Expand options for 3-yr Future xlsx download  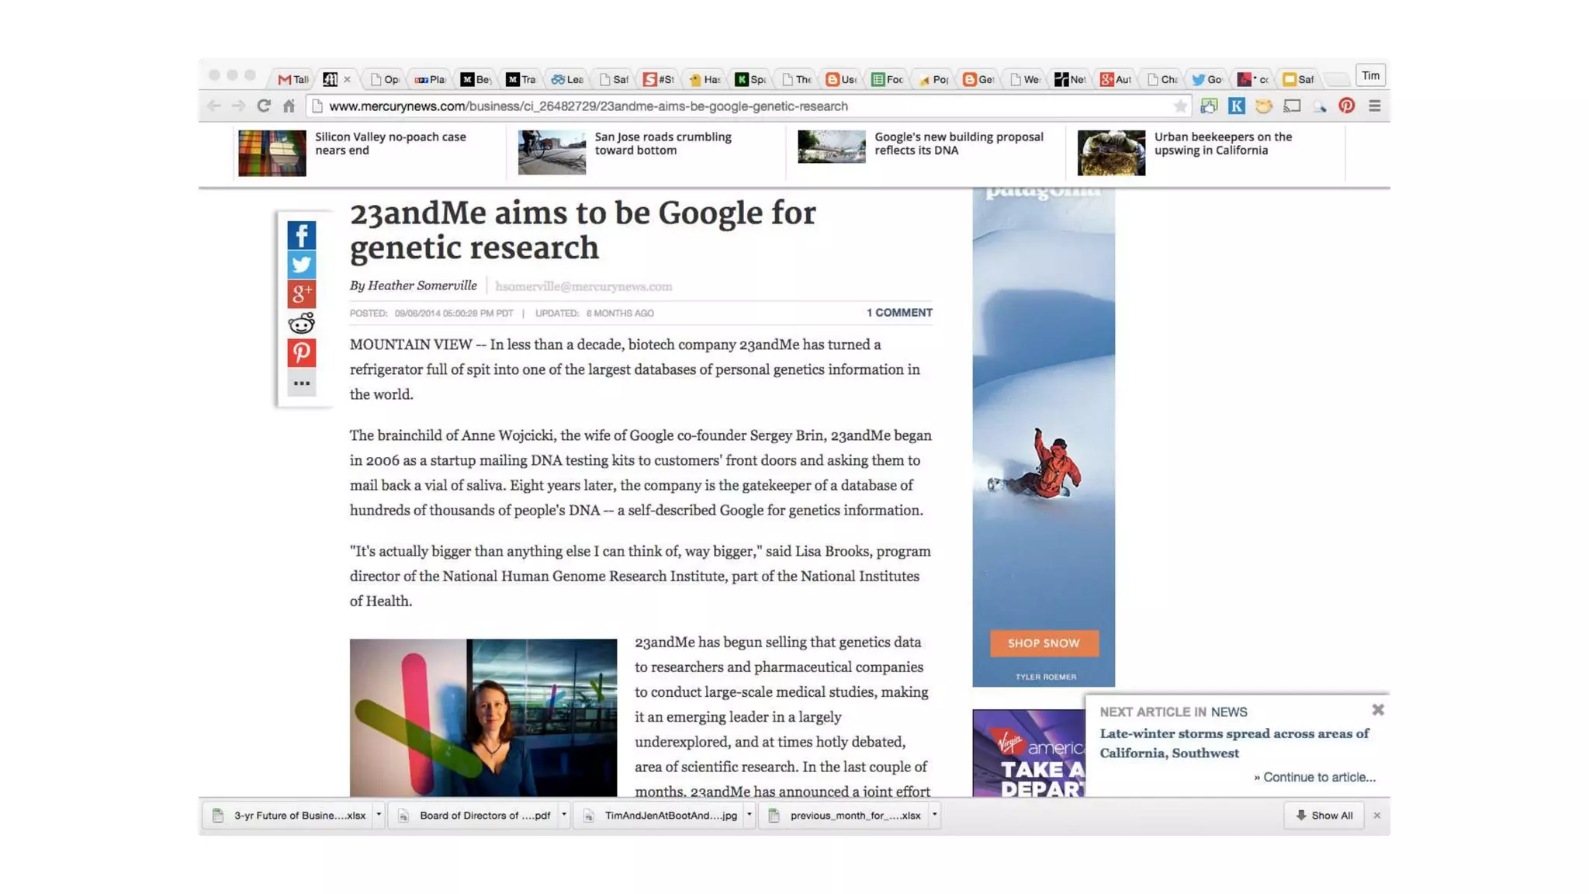coord(379,815)
